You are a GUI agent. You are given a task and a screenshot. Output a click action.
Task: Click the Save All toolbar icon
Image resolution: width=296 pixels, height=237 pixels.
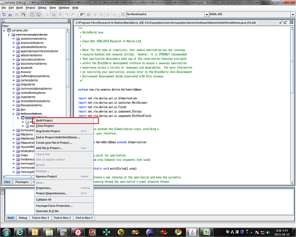tap(23, 14)
